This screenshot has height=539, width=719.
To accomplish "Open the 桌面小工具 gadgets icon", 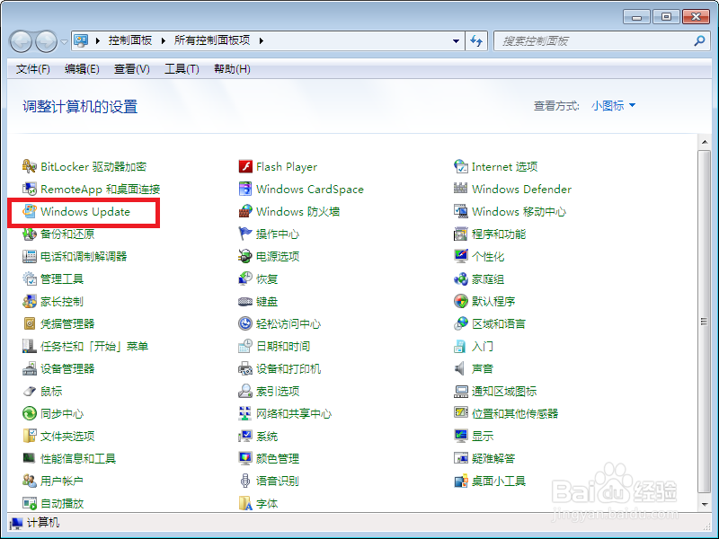I will point(461,481).
